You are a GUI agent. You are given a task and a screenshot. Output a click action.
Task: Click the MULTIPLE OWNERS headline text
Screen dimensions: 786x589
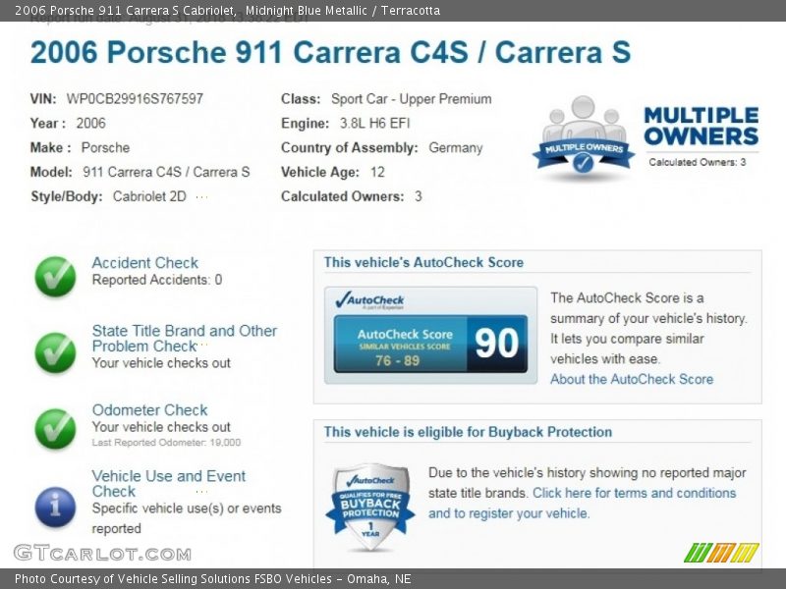(701, 127)
